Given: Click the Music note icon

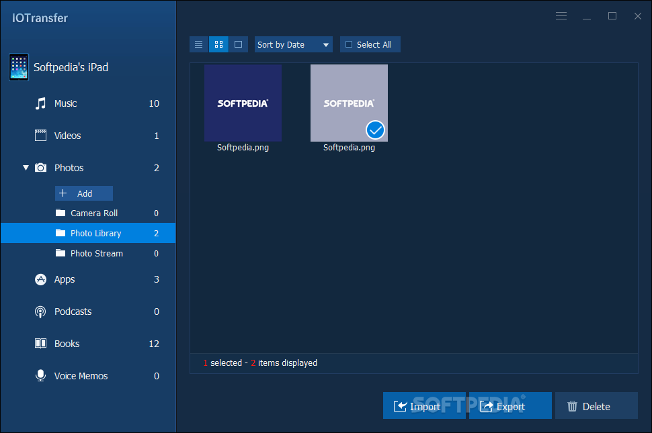Looking at the screenshot, I should 40,103.
